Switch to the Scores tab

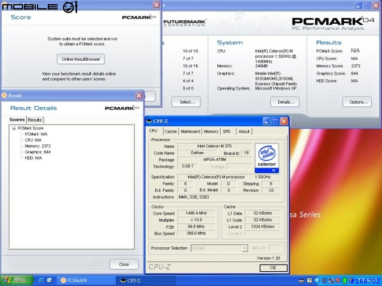click(17, 119)
